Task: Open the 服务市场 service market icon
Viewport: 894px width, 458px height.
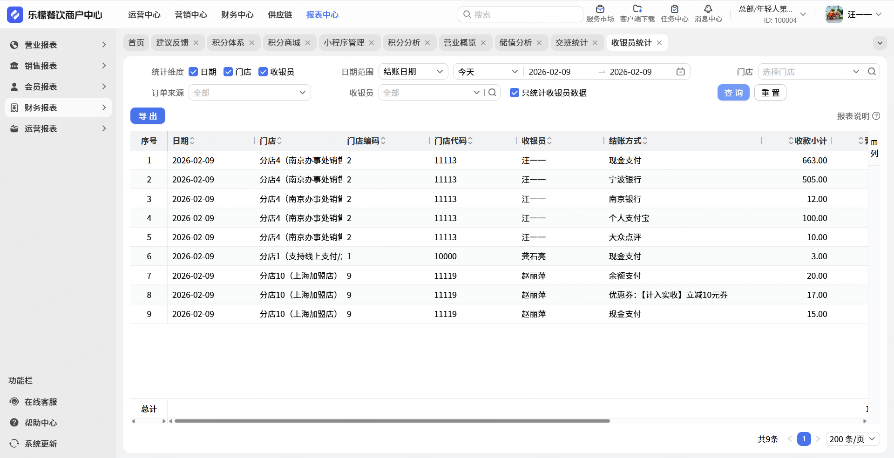Action: (600, 9)
